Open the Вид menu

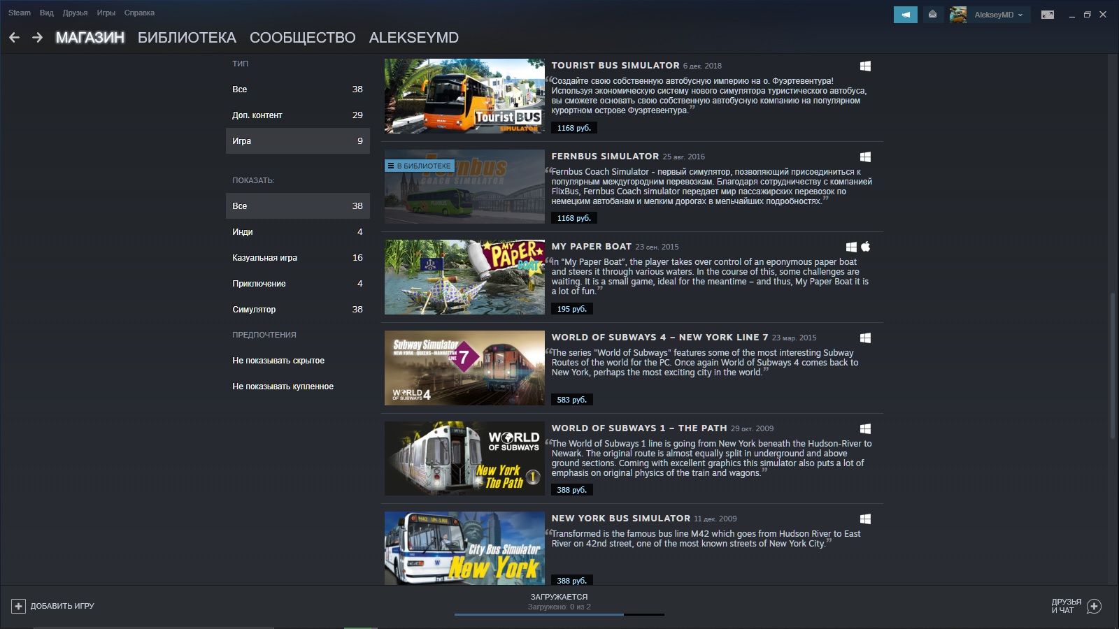pos(47,13)
